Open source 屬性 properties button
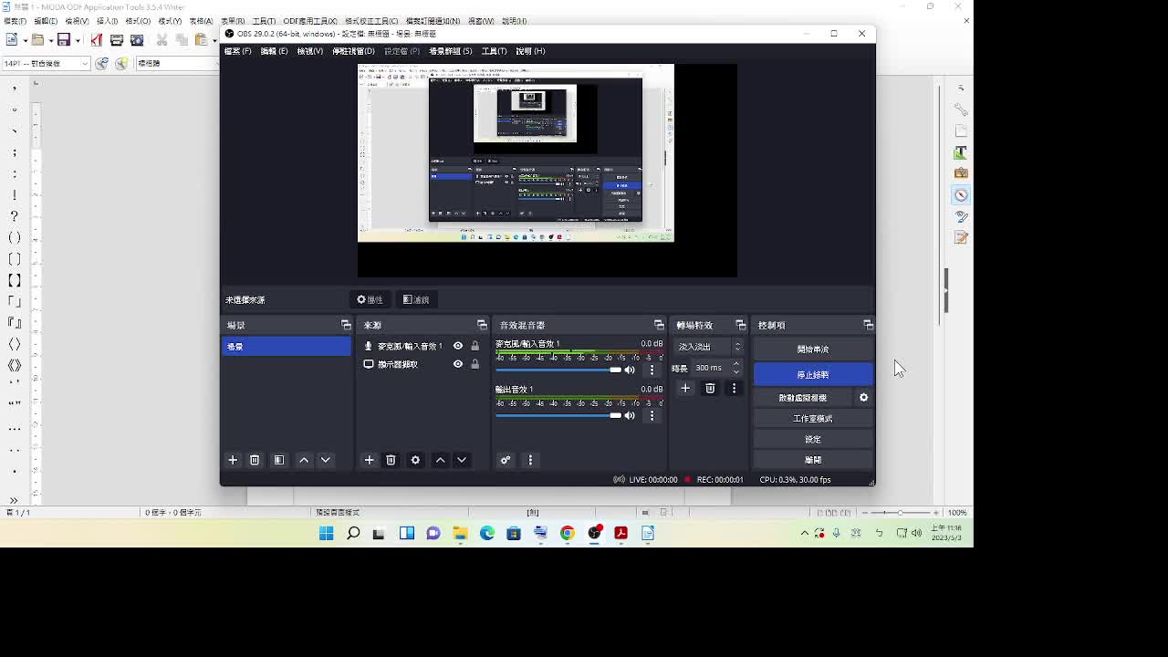Viewport: 1168px width, 657px height. [370, 299]
